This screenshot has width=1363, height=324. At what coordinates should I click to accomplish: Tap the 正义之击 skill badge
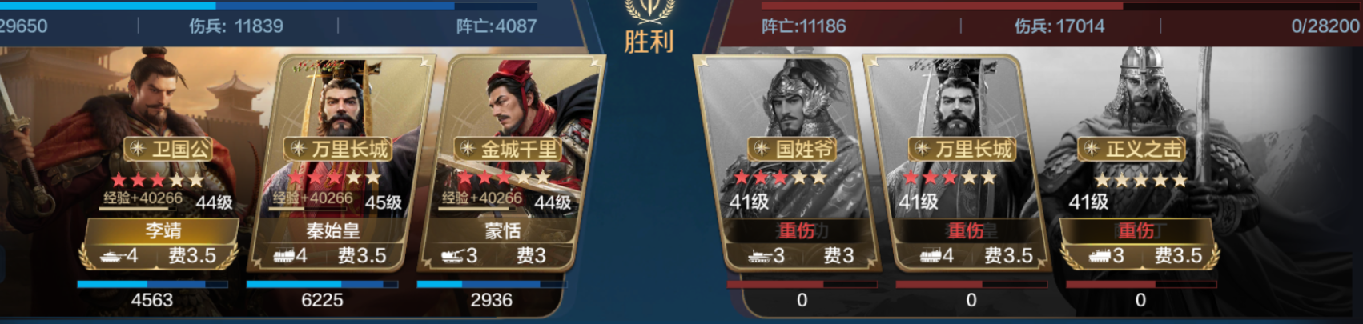tap(1132, 149)
